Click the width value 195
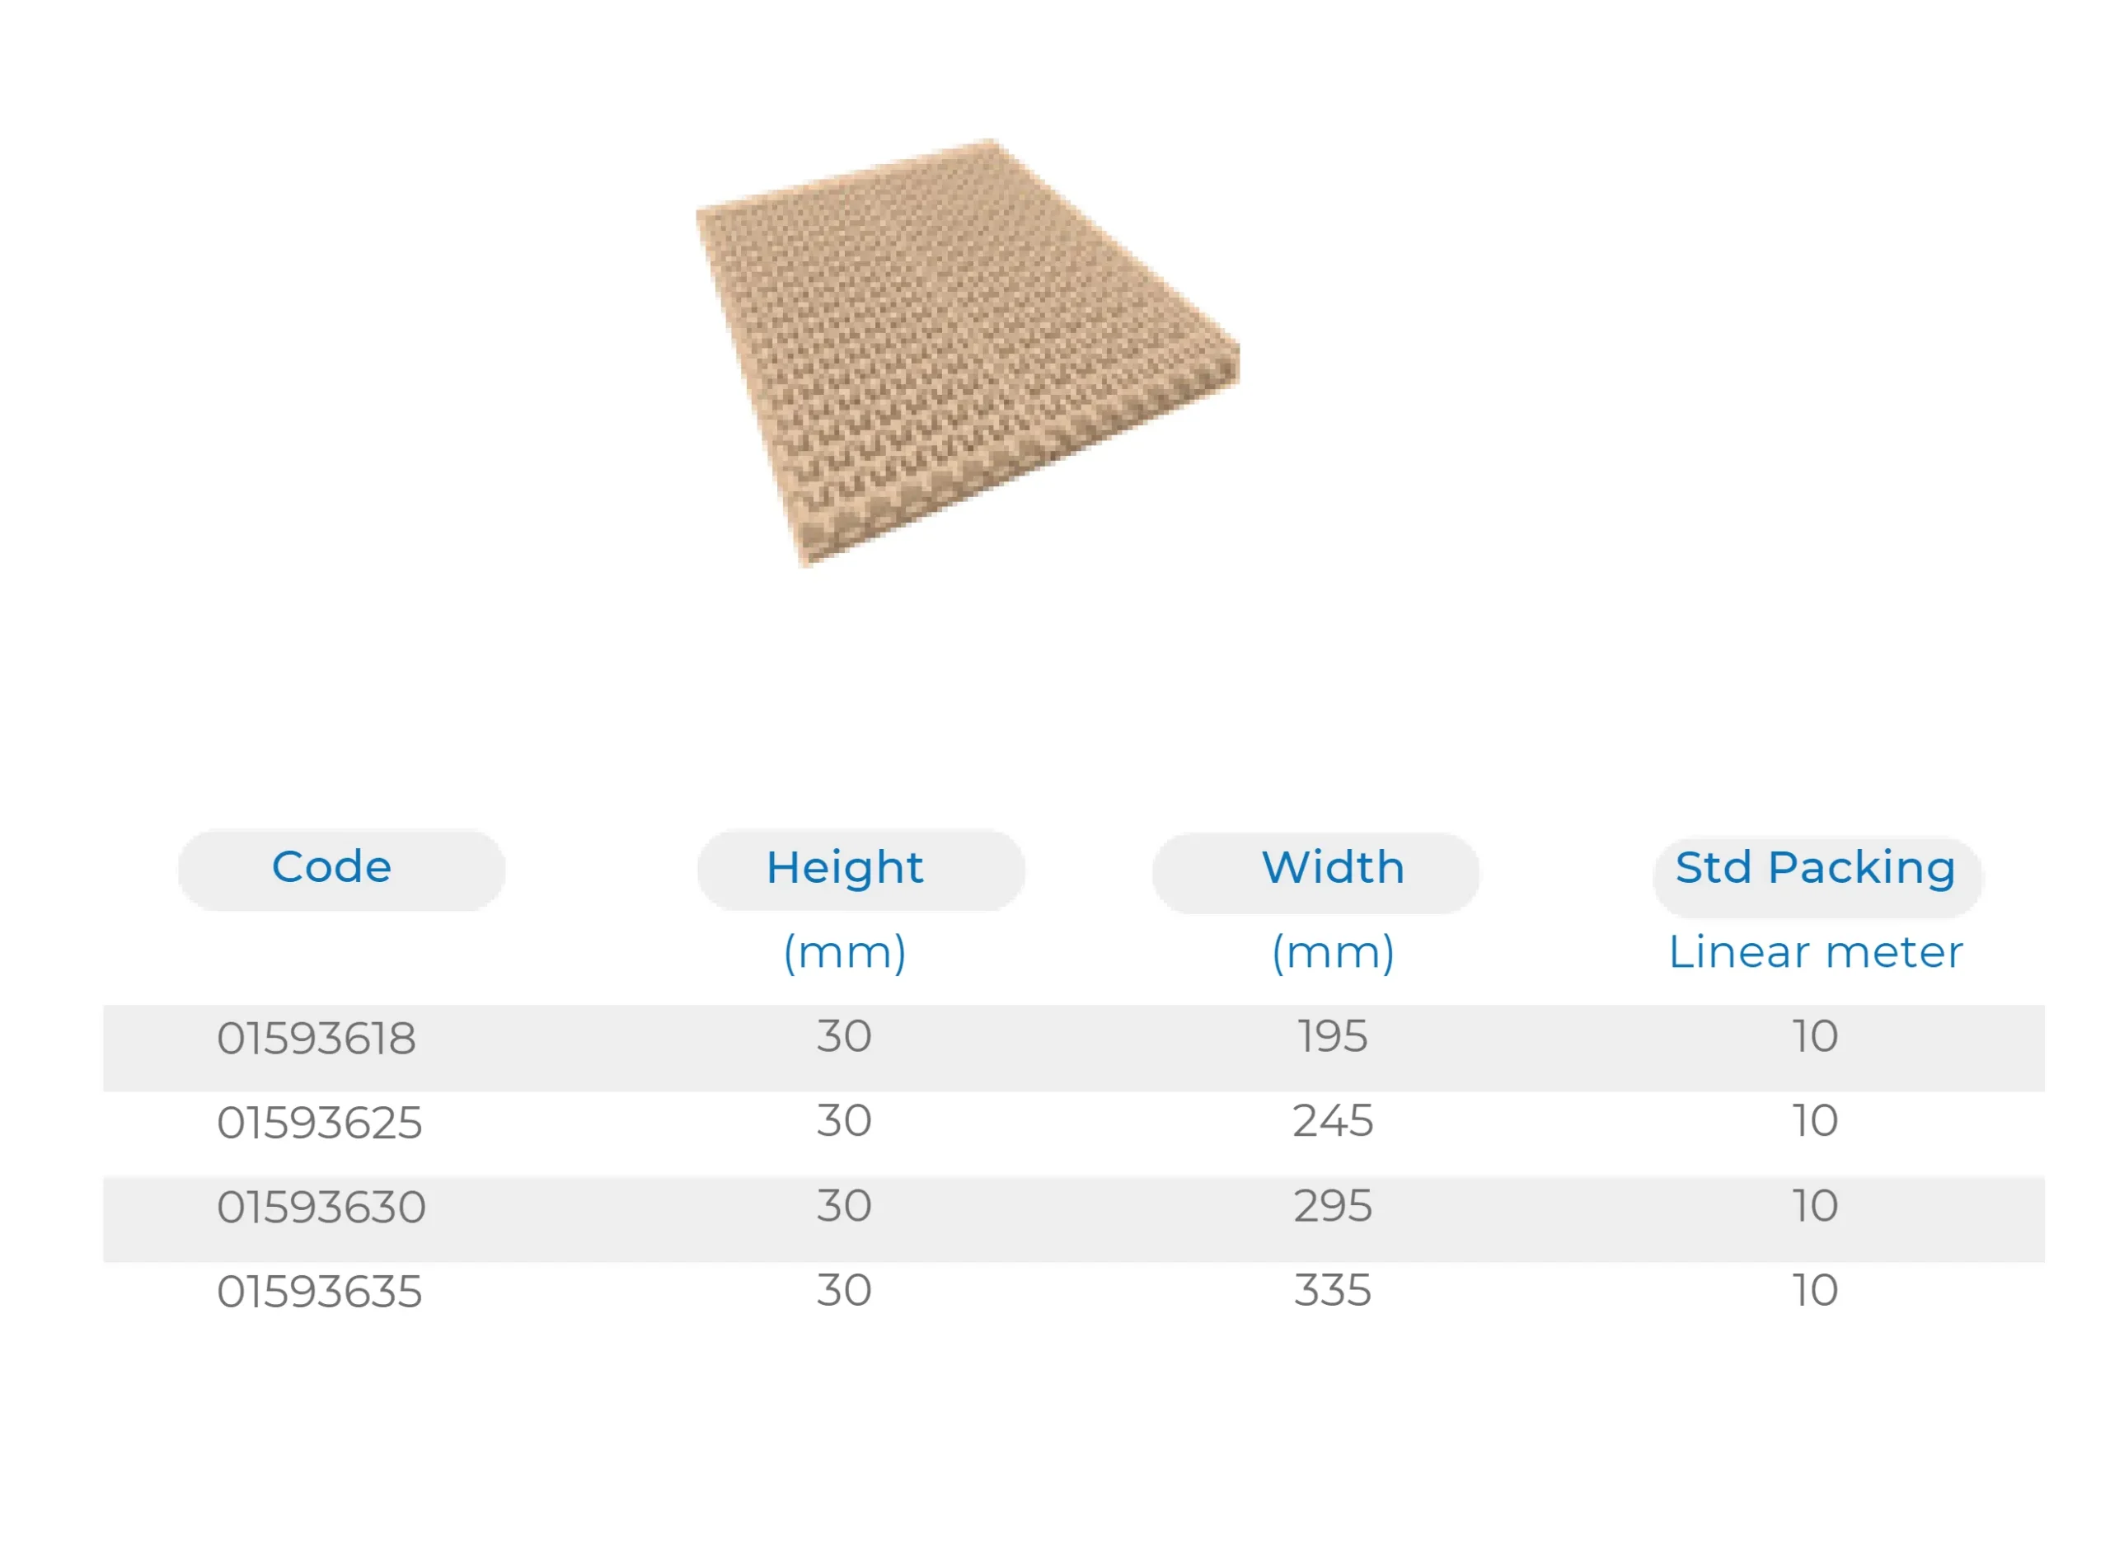 (1333, 1036)
